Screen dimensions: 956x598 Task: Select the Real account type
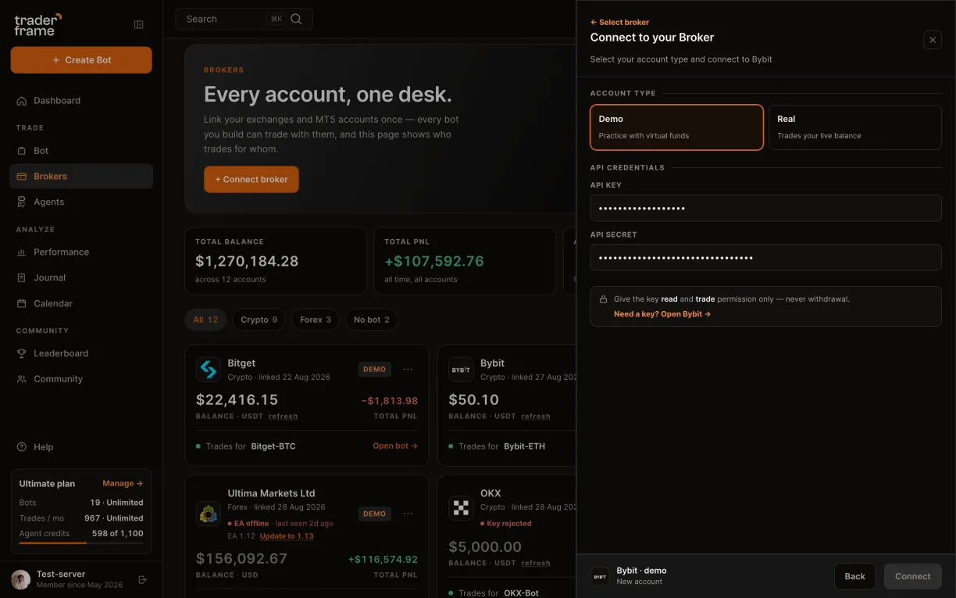855,127
